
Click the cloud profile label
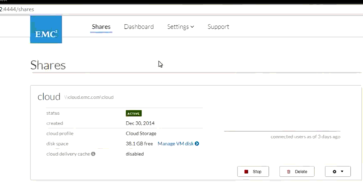[60, 133]
